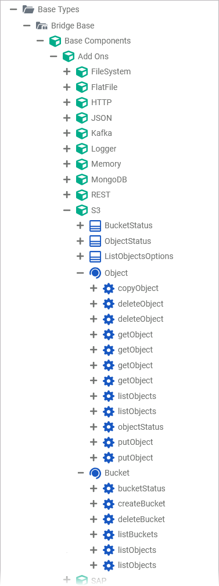
Task: Click the ListObjectsOptions class icon
Action: 95,256
